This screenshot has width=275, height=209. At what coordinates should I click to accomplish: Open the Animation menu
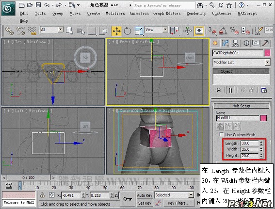click(x=139, y=13)
